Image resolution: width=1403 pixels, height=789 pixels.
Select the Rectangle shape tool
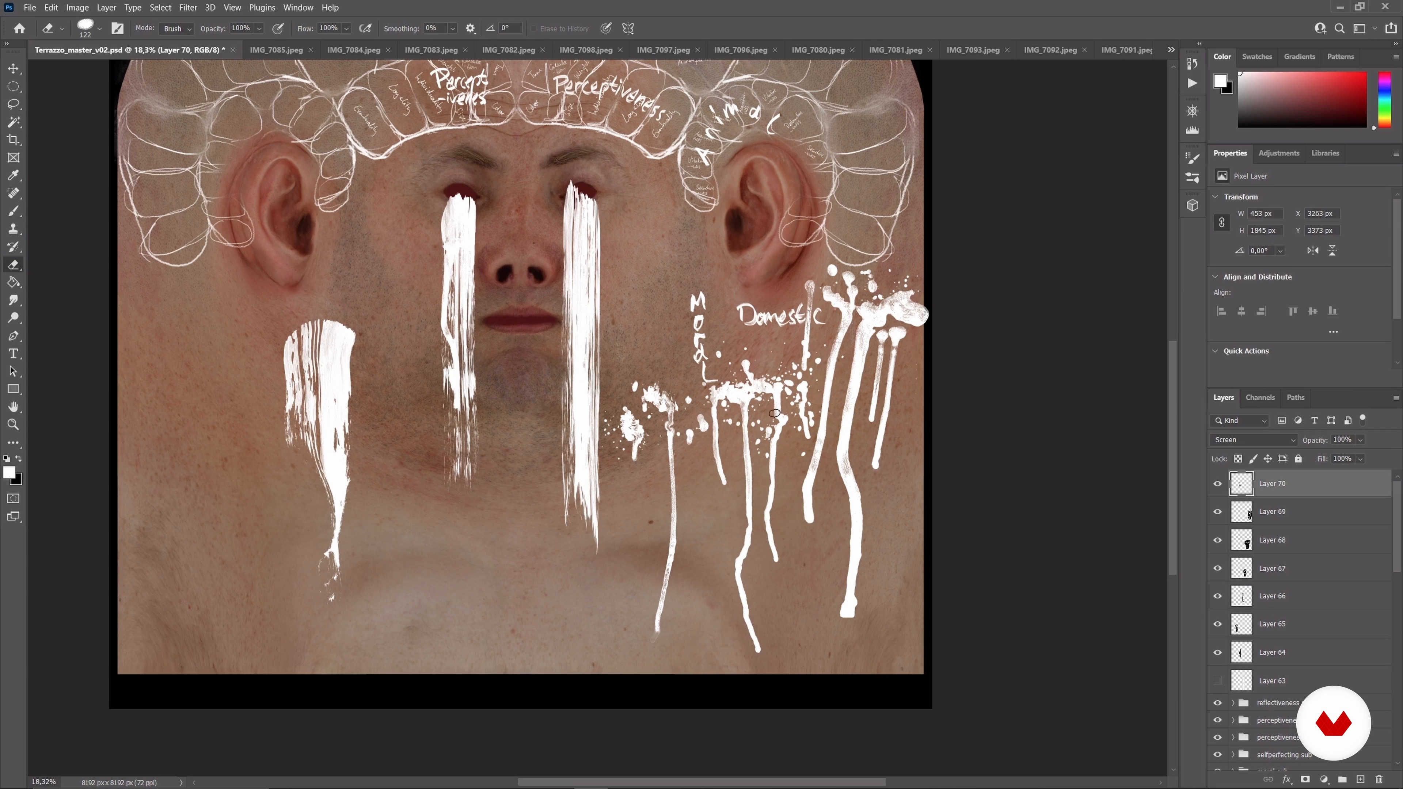coord(14,389)
